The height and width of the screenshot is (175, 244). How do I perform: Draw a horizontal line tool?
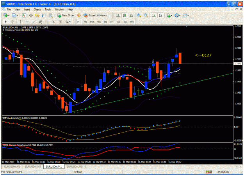pyautogui.click(x=27, y=22)
